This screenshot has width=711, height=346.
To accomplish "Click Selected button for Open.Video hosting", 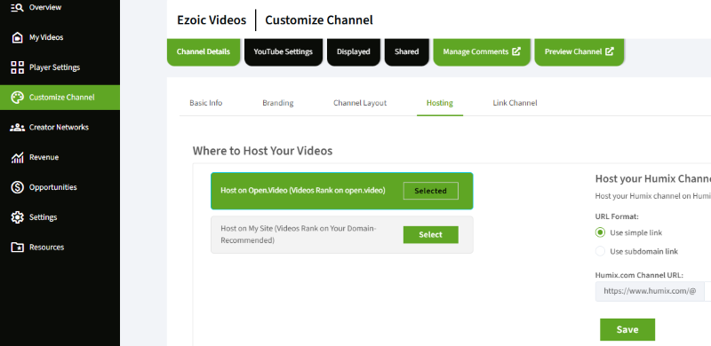I will pos(431,191).
